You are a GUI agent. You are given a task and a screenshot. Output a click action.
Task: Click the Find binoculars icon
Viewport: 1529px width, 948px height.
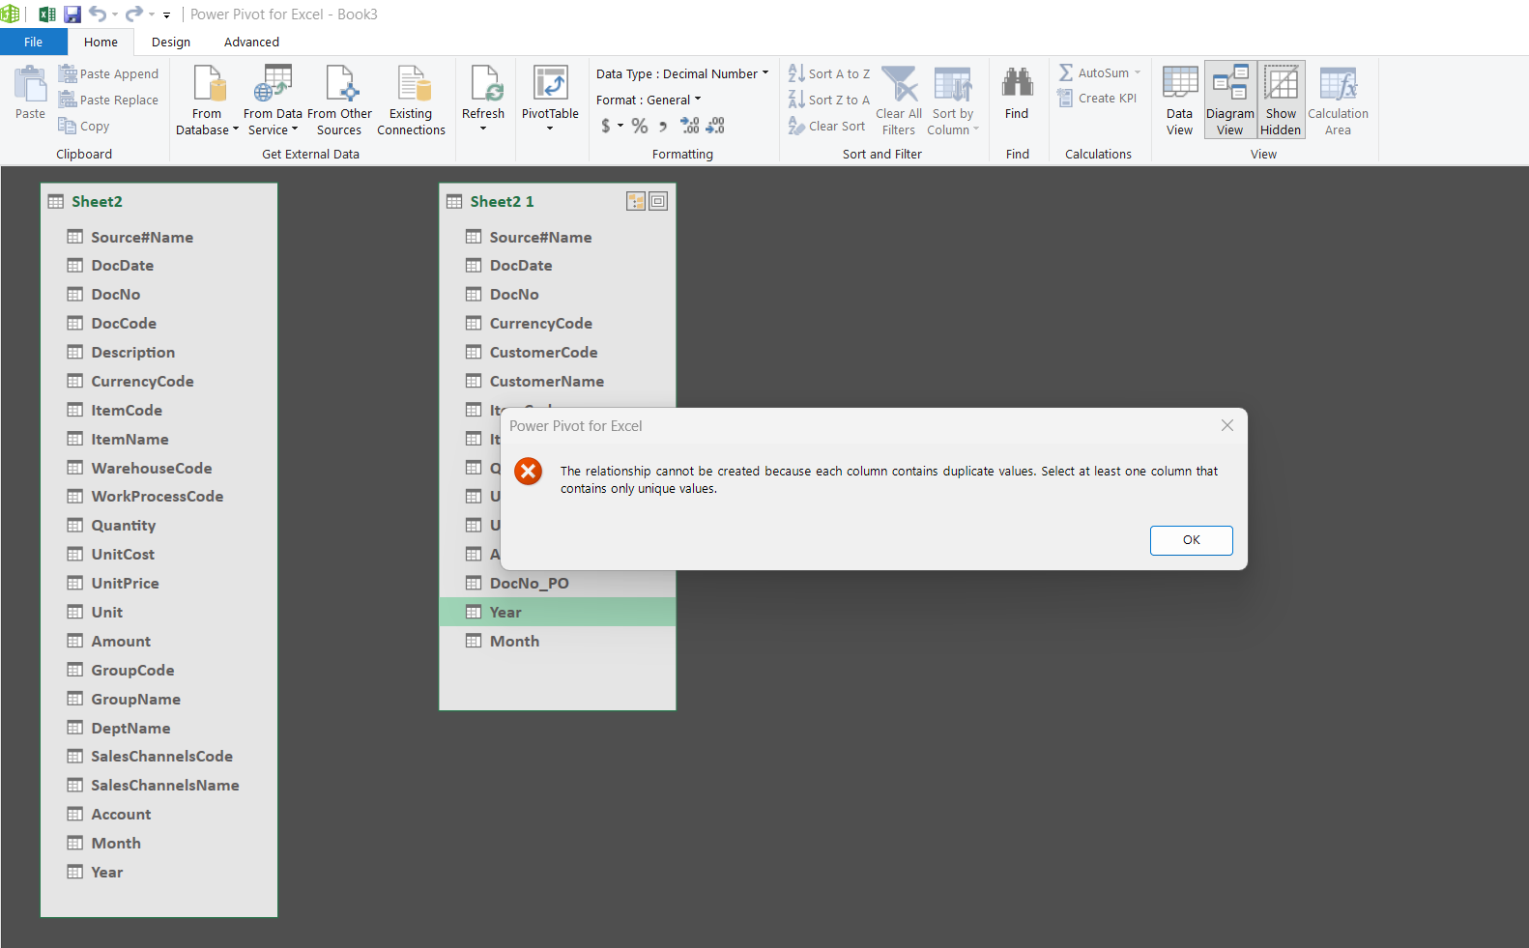pos(1017,85)
